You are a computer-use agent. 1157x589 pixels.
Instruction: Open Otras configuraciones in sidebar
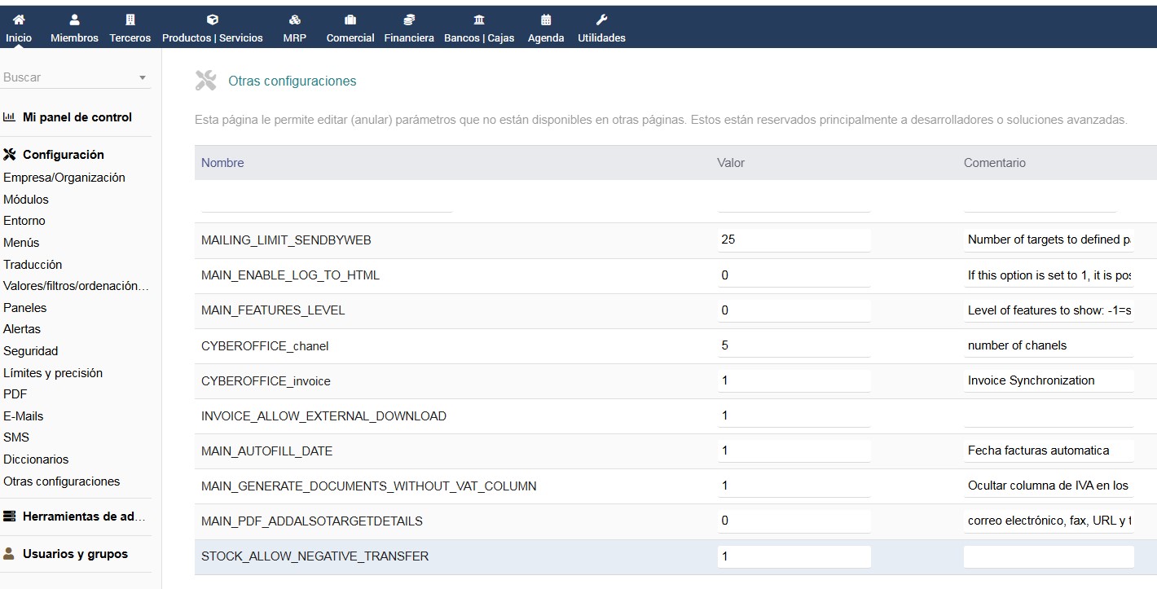[62, 481]
